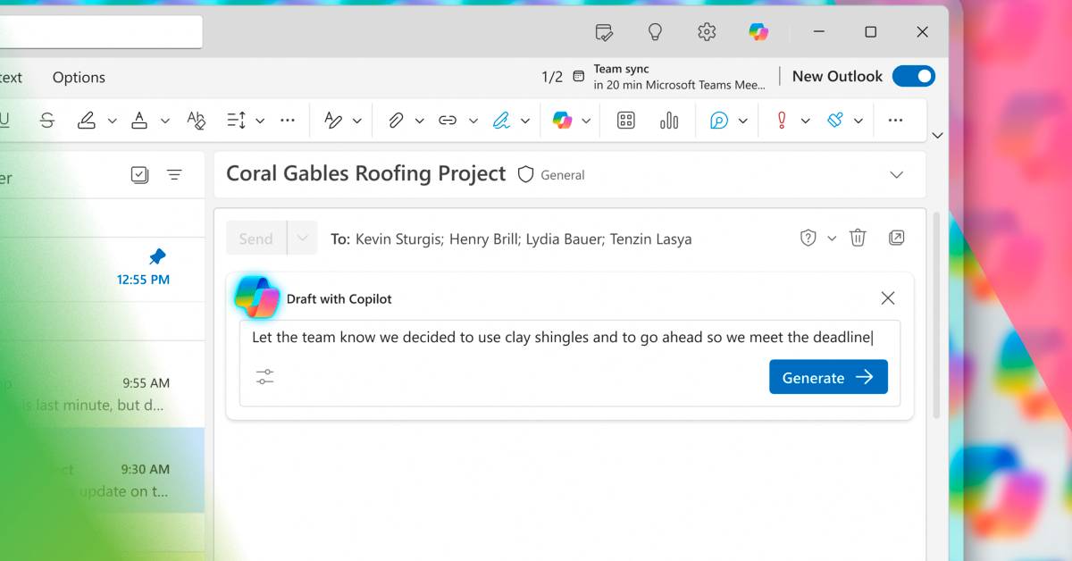The width and height of the screenshot is (1072, 561).
Task: Discard draft with the trash icon
Action: 858,238
